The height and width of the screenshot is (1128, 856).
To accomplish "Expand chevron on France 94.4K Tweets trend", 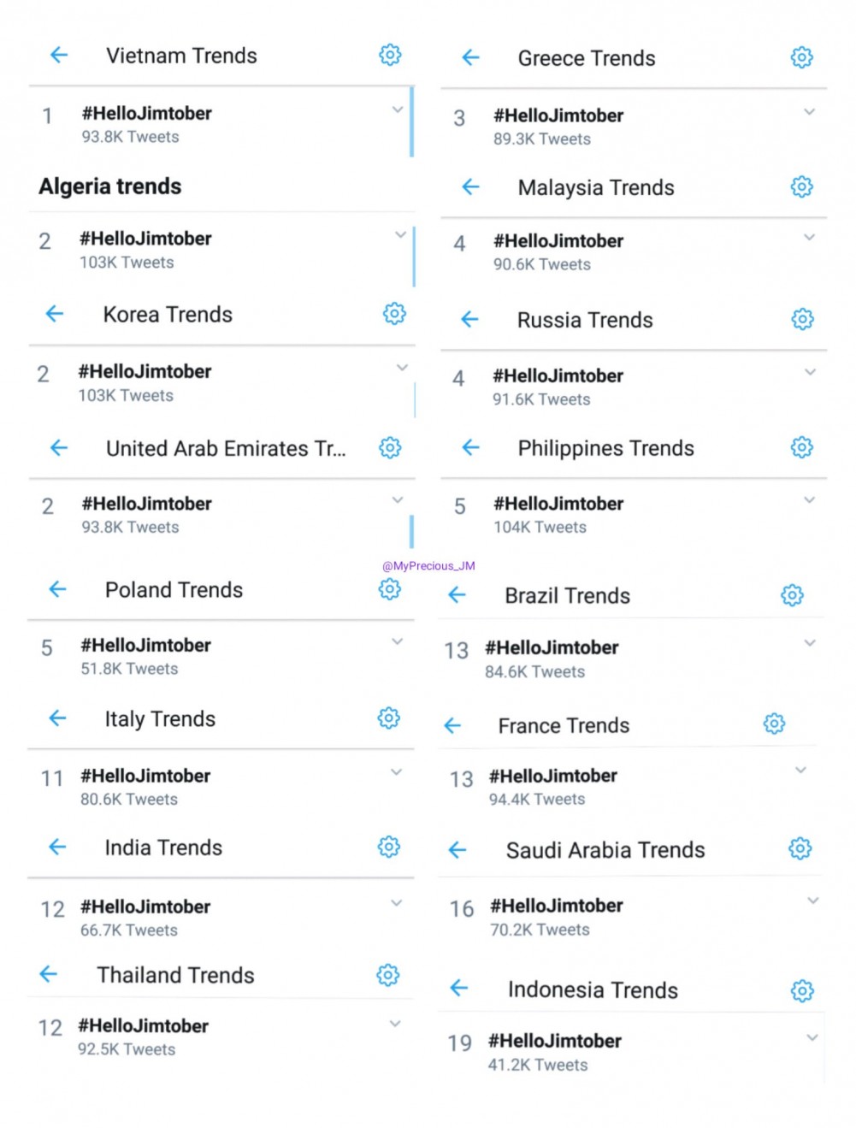I will pyautogui.click(x=800, y=771).
